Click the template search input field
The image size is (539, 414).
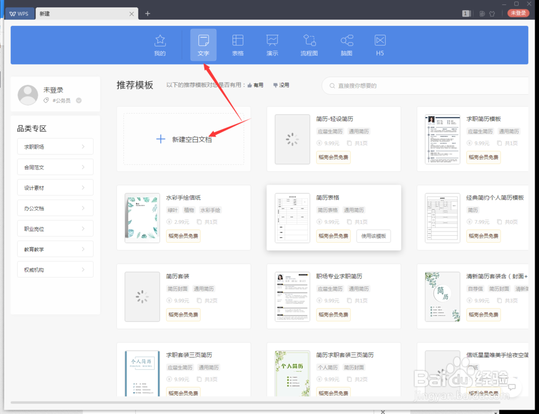click(426, 86)
